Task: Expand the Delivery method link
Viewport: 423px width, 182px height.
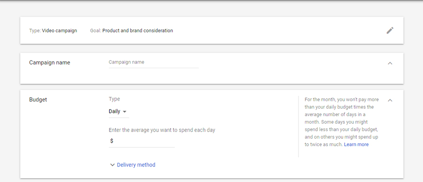Action: [136, 165]
